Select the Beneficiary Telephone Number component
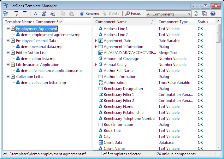The image size is (224, 159). 130,119
